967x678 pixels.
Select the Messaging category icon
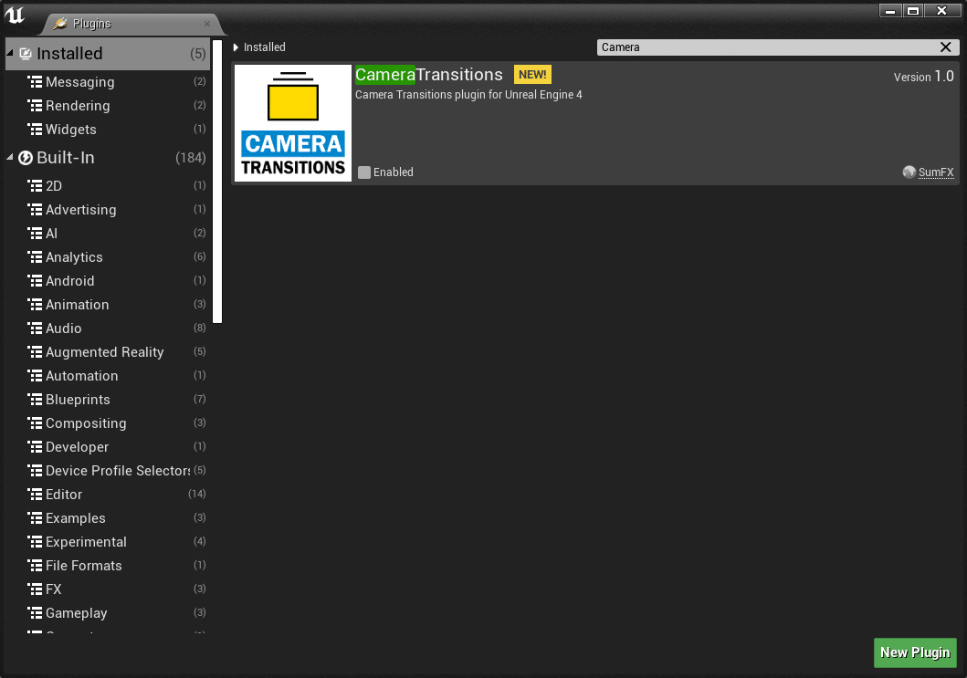(x=37, y=81)
